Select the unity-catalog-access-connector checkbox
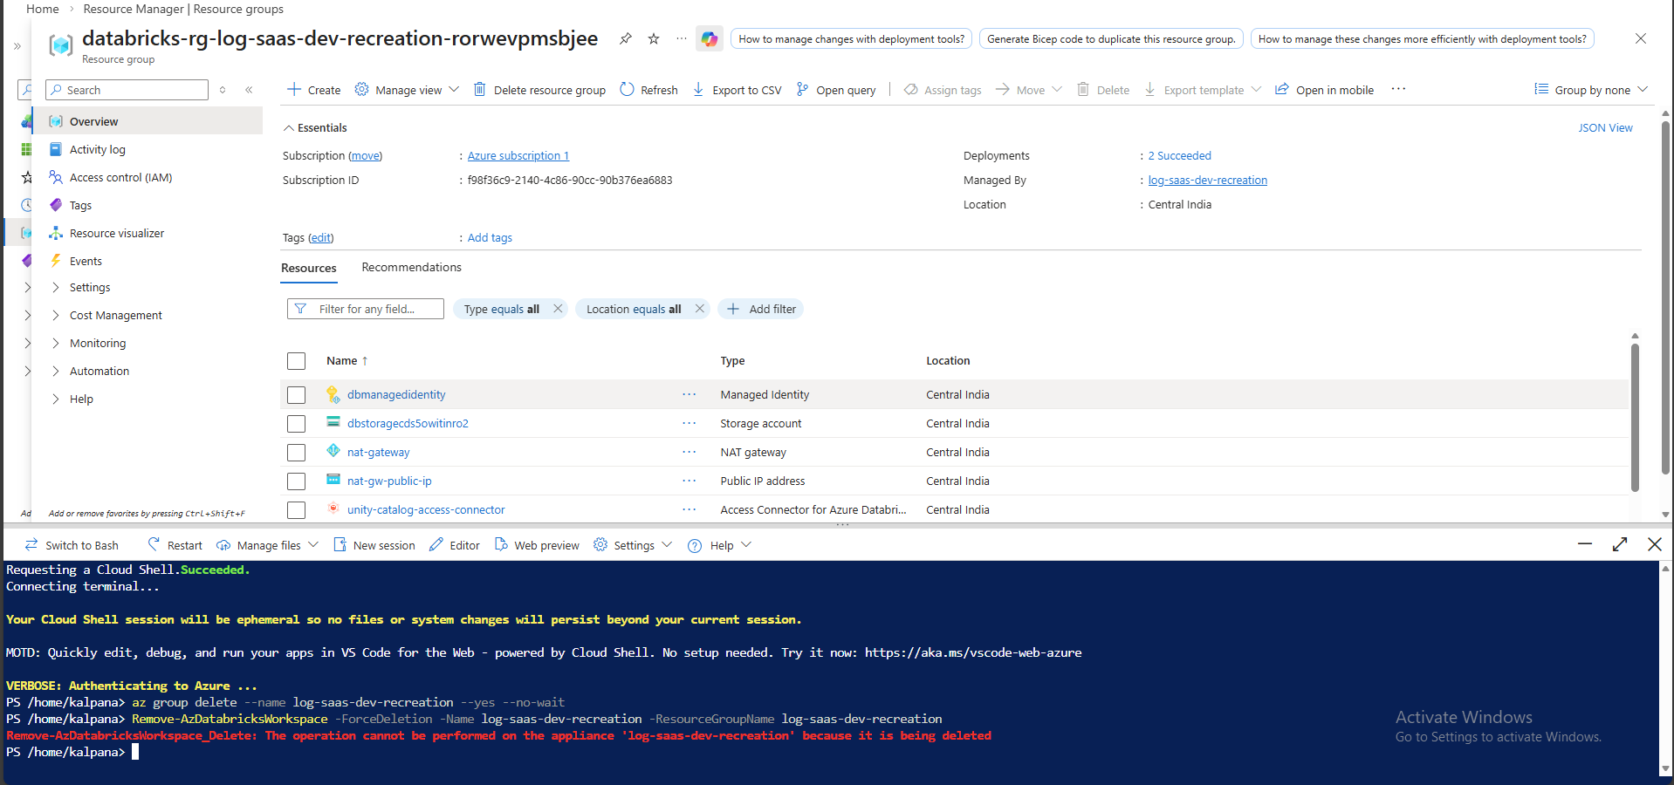The width and height of the screenshot is (1674, 785). [297, 509]
